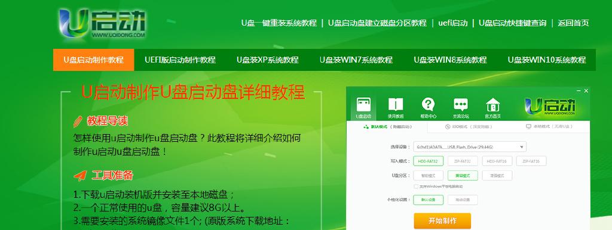Image resolution: width=612 pixels, height=230 pixels.
Task: Close the U启动 tool window
Action: (586, 91)
